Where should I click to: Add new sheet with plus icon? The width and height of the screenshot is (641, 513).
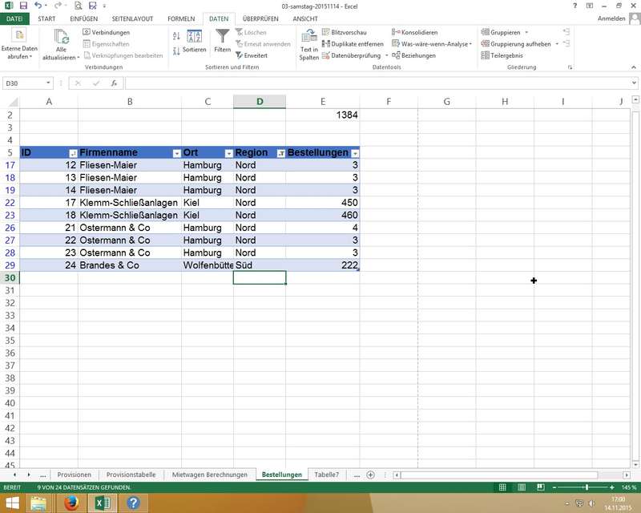(x=370, y=475)
